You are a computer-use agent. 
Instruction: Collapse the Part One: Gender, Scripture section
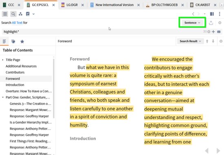[3, 97]
